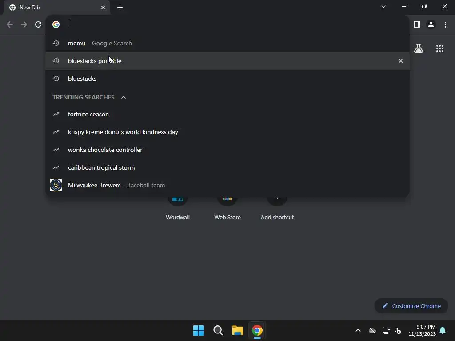This screenshot has width=455, height=341.
Task: Click trending arrow icon beside 'fortnite season'
Action: coord(56,114)
